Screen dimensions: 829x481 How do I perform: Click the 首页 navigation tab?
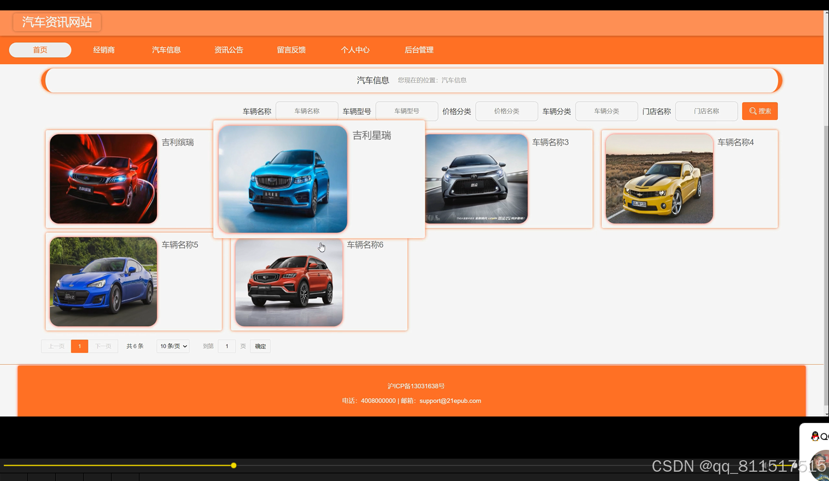coord(40,50)
